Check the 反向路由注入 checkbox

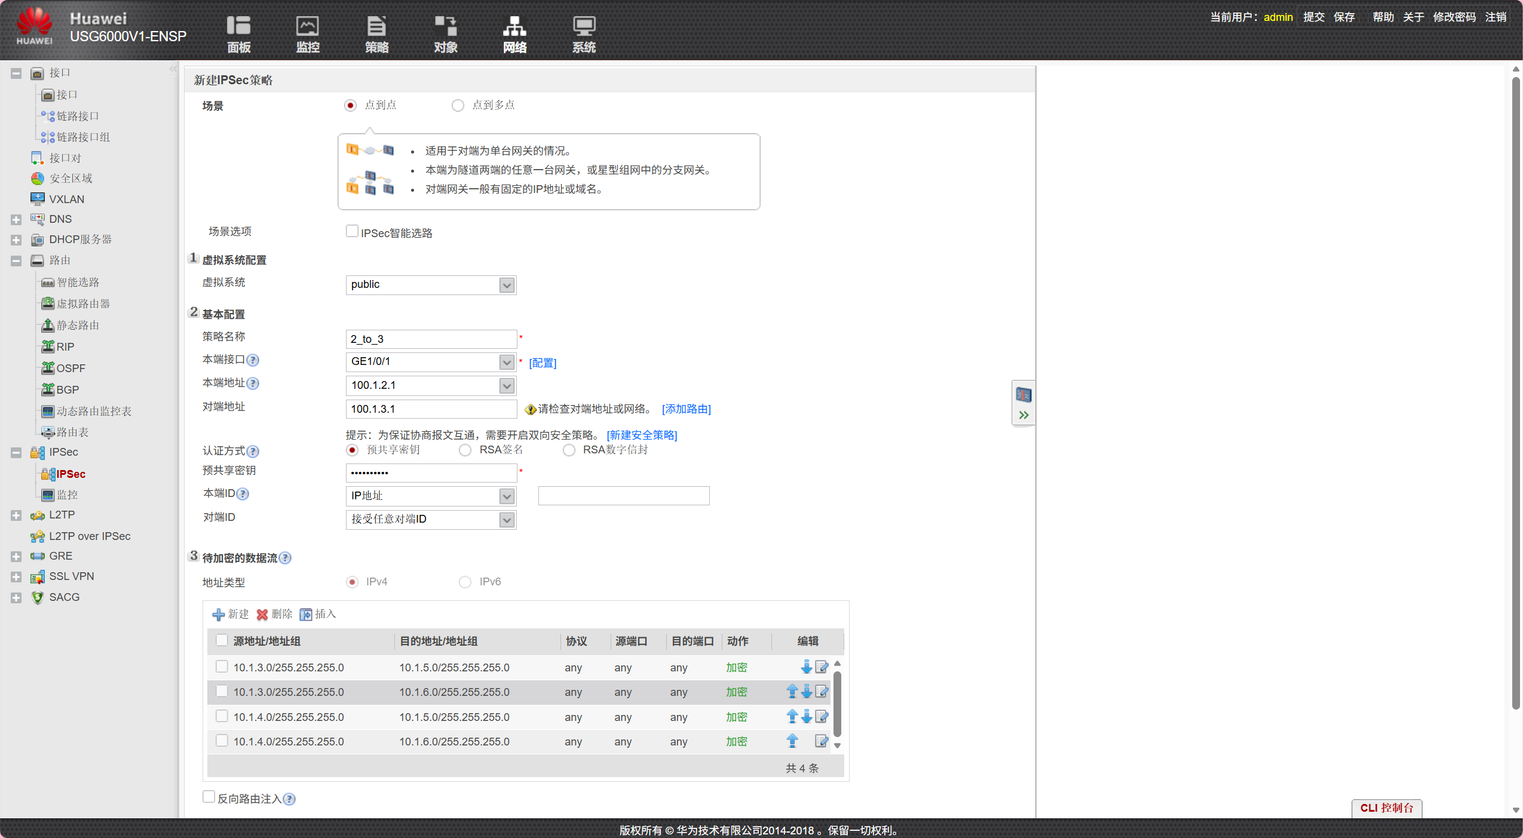click(x=209, y=797)
